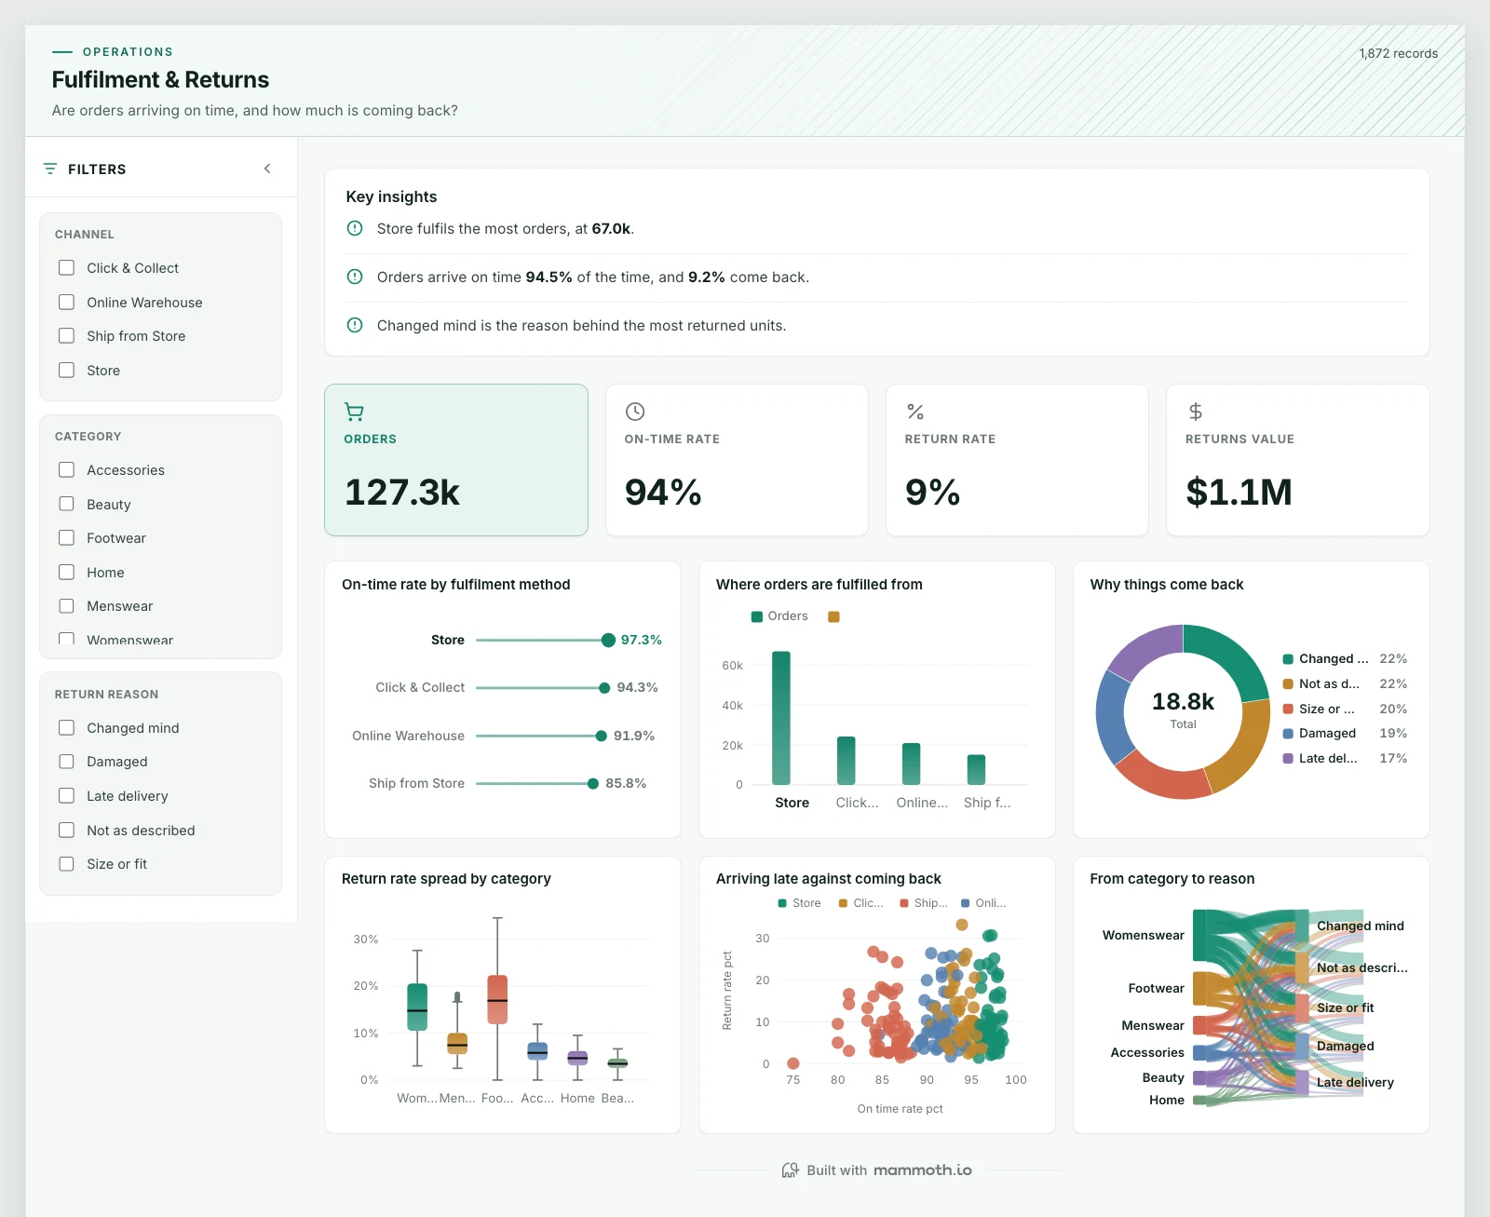The height and width of the screenshot is (1217, 1490).
Task: Toggle the Beauty category checkbox
Action: coord(66,504)
